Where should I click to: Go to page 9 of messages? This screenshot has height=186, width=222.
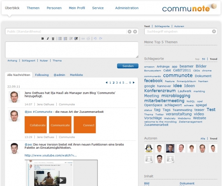coord(130,83)
